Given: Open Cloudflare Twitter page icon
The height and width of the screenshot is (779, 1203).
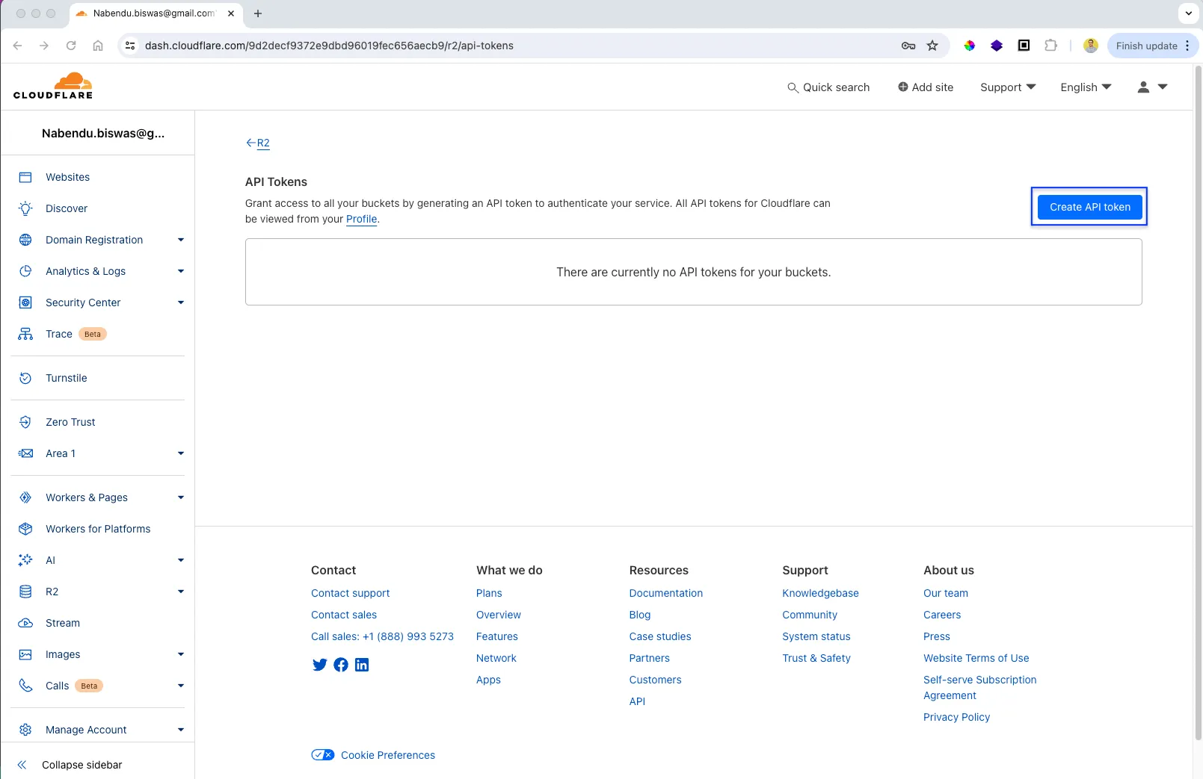Looking at the screenshot, I should pos(319,665).
